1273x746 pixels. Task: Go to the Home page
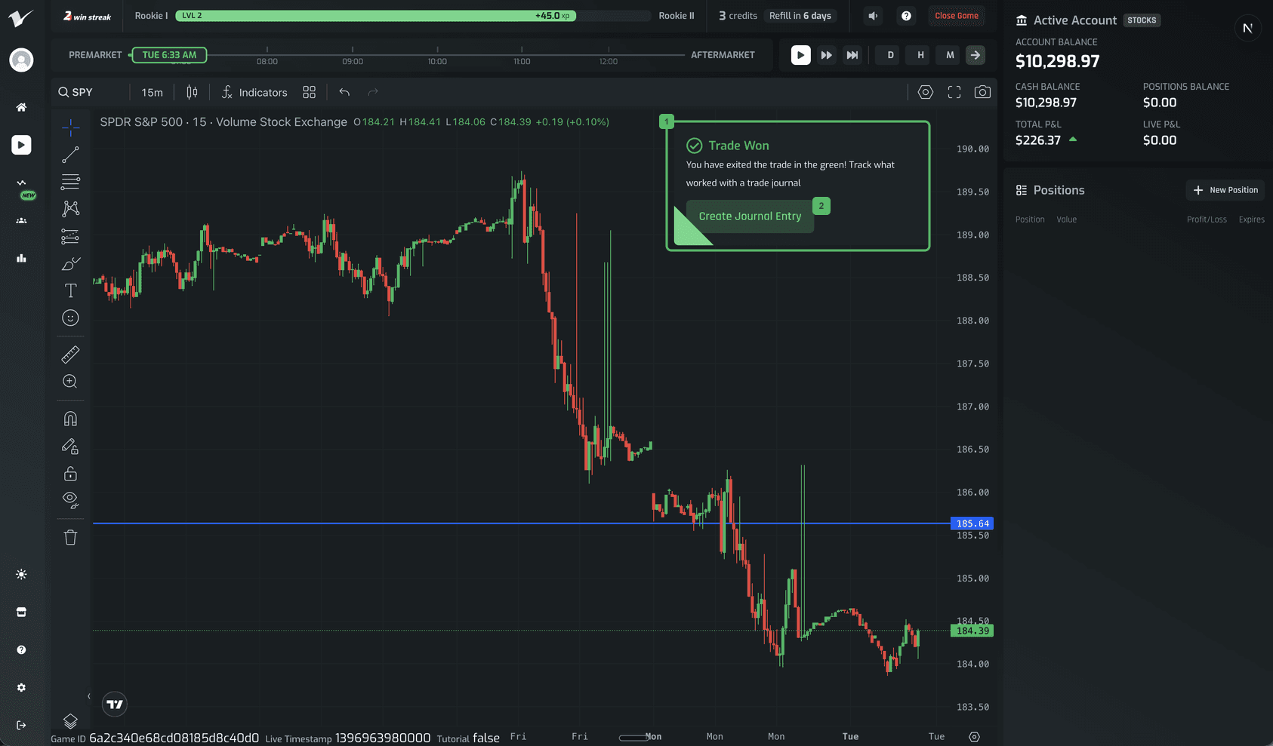pyautogui.click(x=21, y=107)
